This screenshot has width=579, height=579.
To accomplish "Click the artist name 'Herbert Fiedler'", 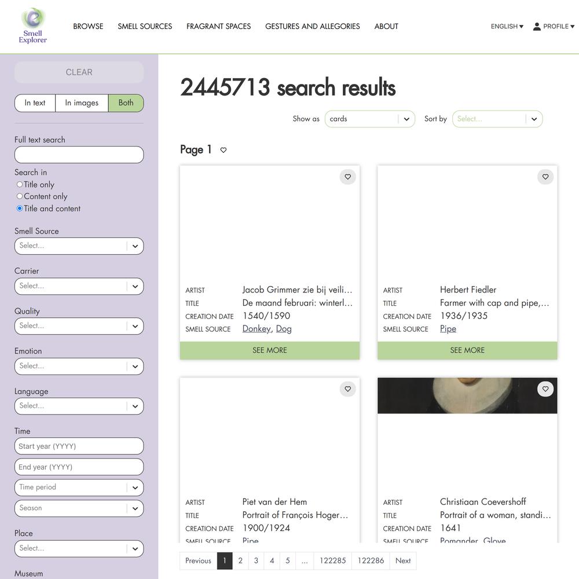I will pyautogui.click(x=468, y=289).
